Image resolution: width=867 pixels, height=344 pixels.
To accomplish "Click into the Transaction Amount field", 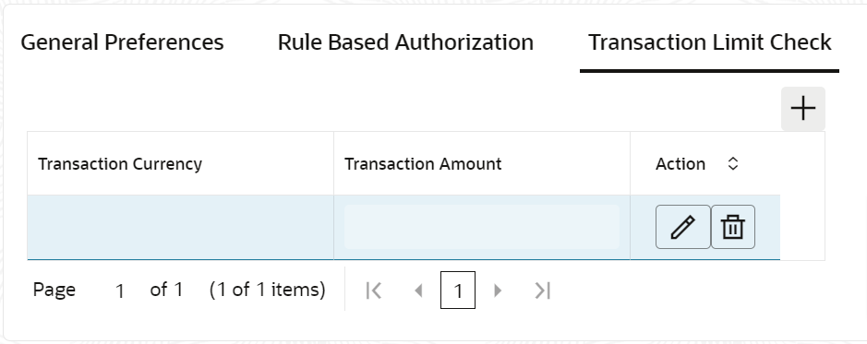I will [482, 227].
